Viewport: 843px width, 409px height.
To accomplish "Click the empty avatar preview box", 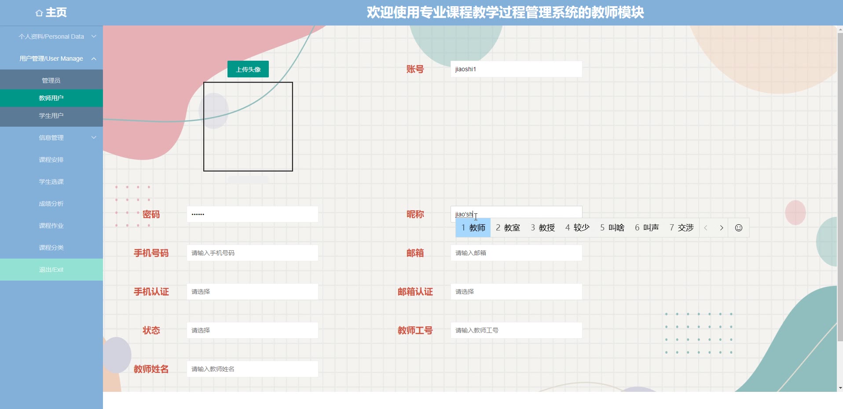I will pyautogui.click(x=248, y=127).
